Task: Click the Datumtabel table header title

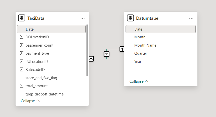Action: tap(148, 18)
